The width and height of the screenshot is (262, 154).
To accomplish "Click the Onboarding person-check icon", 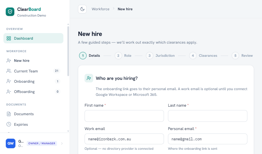I will tap(9, 81).
